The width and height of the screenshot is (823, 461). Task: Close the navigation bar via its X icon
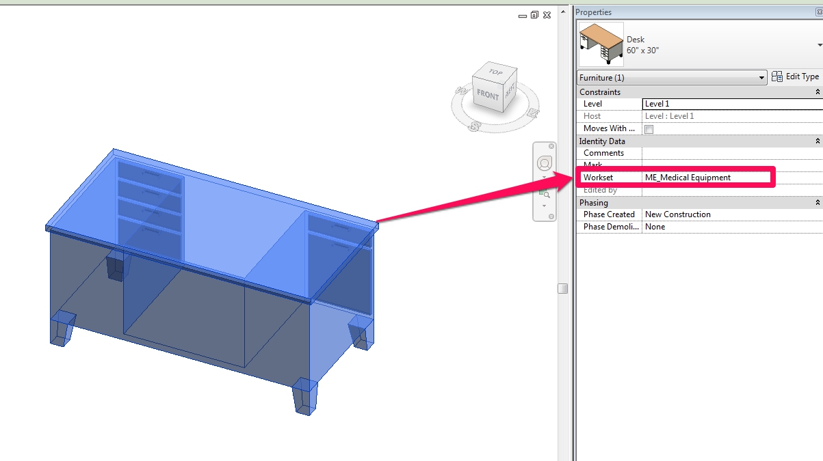pos(551,146)
